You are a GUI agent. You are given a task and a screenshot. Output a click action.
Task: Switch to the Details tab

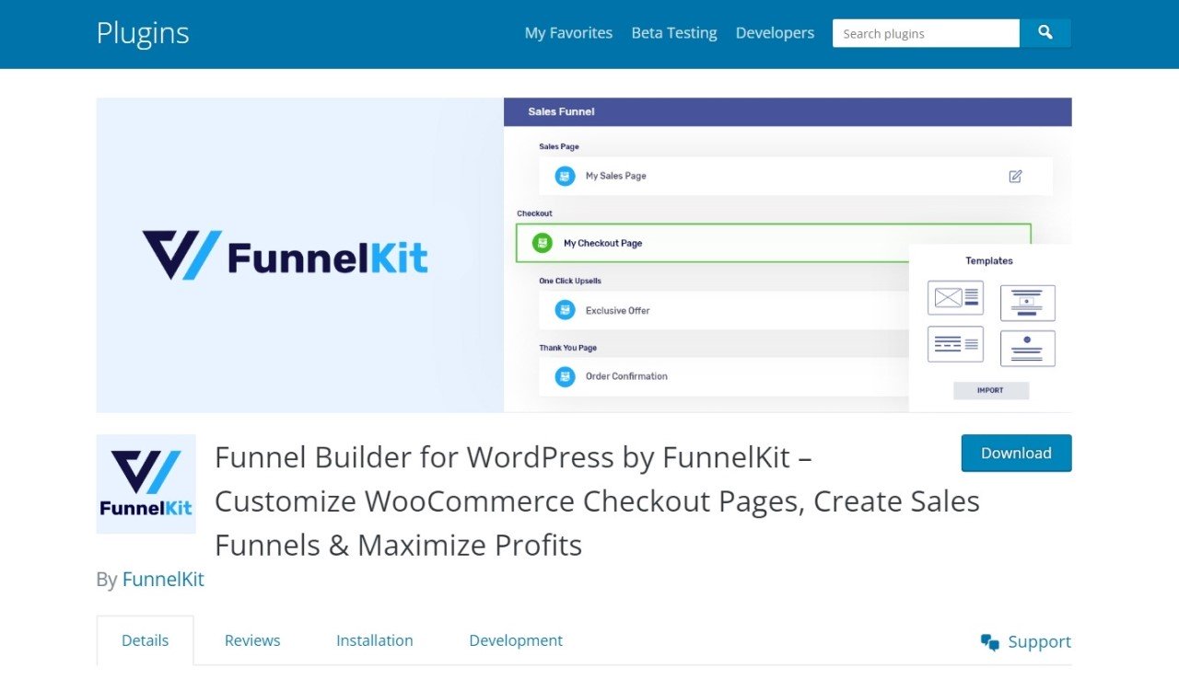pyautogui.click(x=145, y=639)
